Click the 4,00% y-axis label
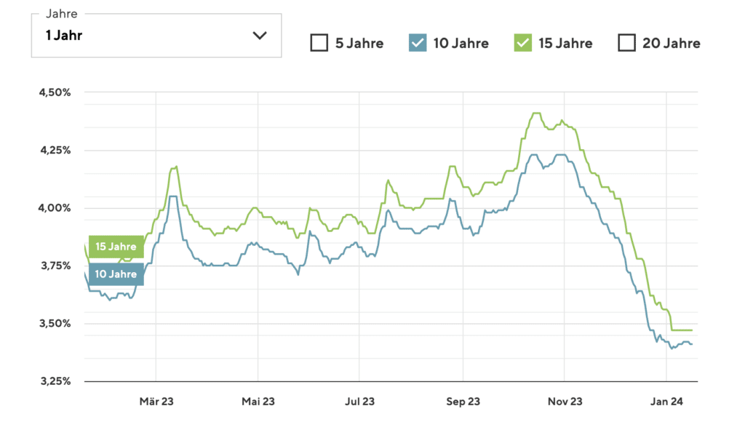The image size is (745, 422). pyautogui.click(x=55, y=208)
